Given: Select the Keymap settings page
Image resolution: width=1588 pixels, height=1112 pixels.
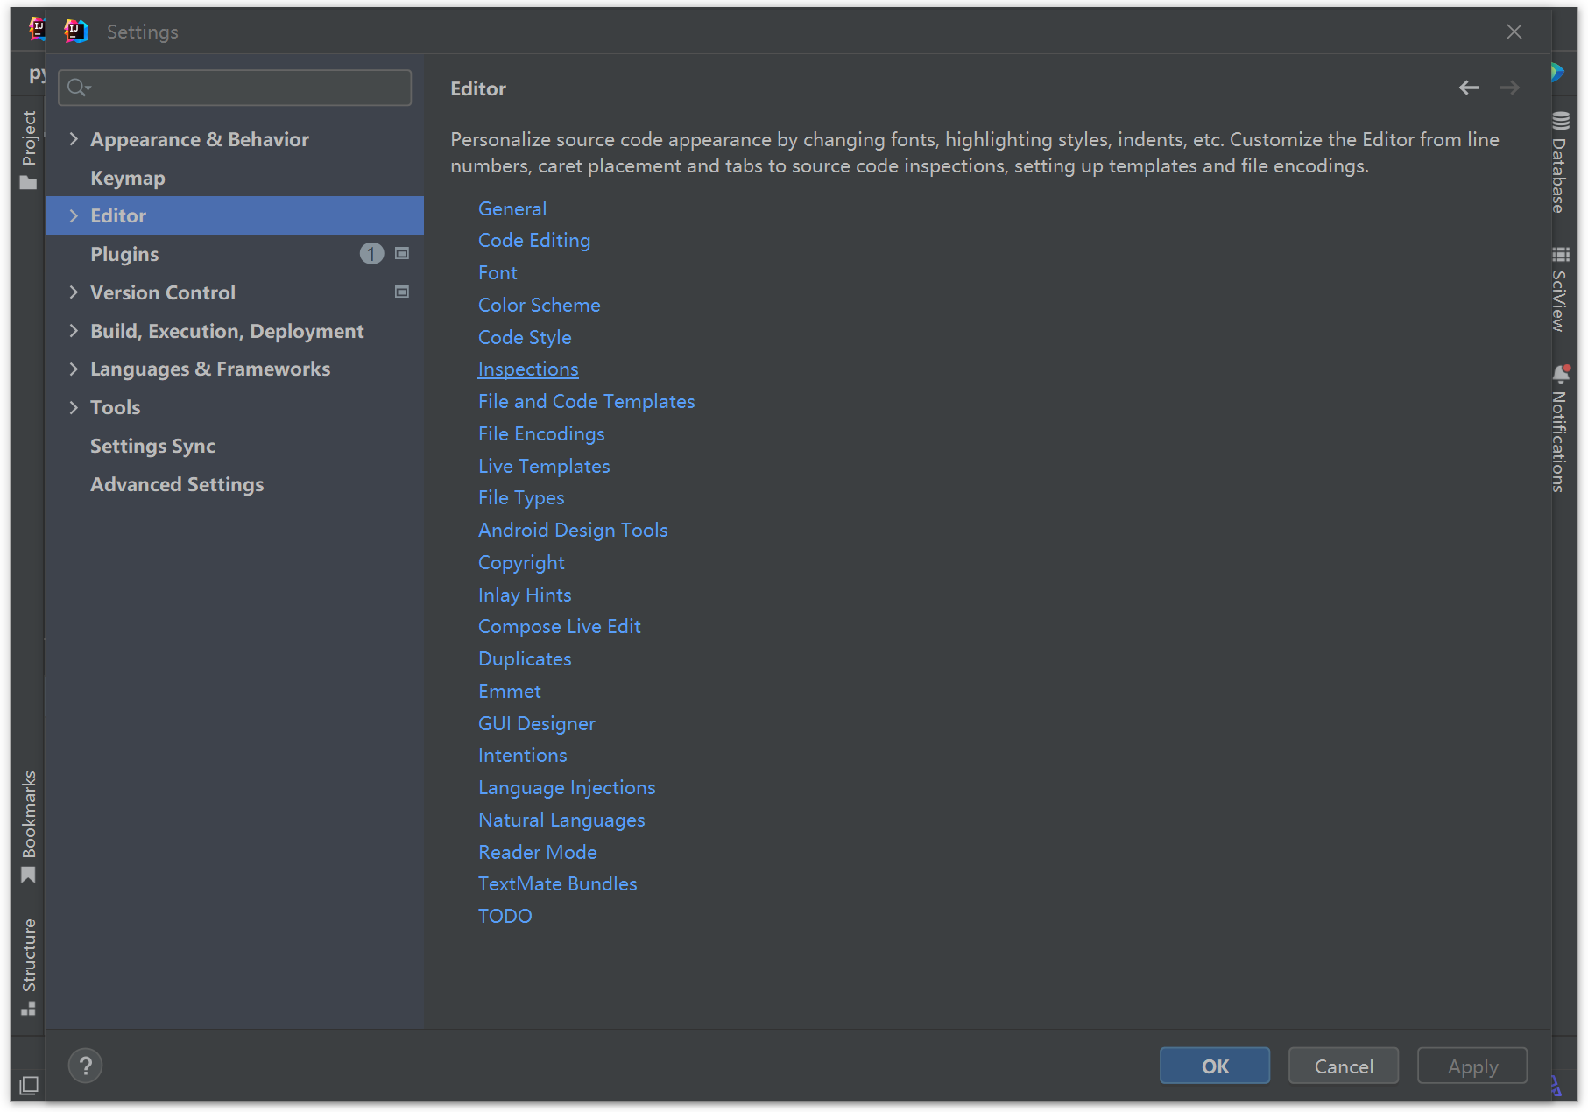Looking at the screenshot, I should pos(127,178).
